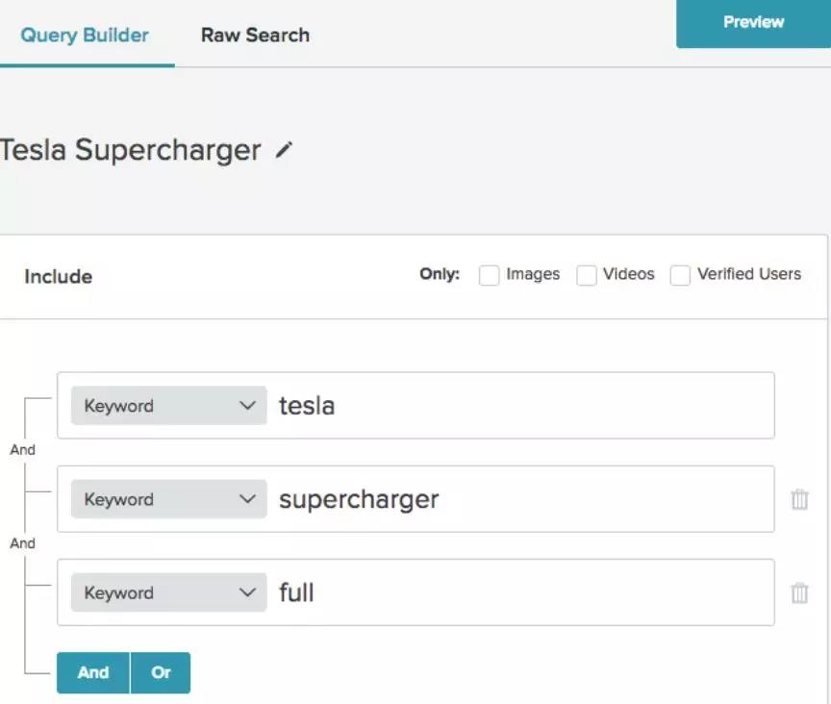The width and height of the screenshot is (831, 704).
Task: Click the And connector between supercharger and full
Action: [22, 543]
